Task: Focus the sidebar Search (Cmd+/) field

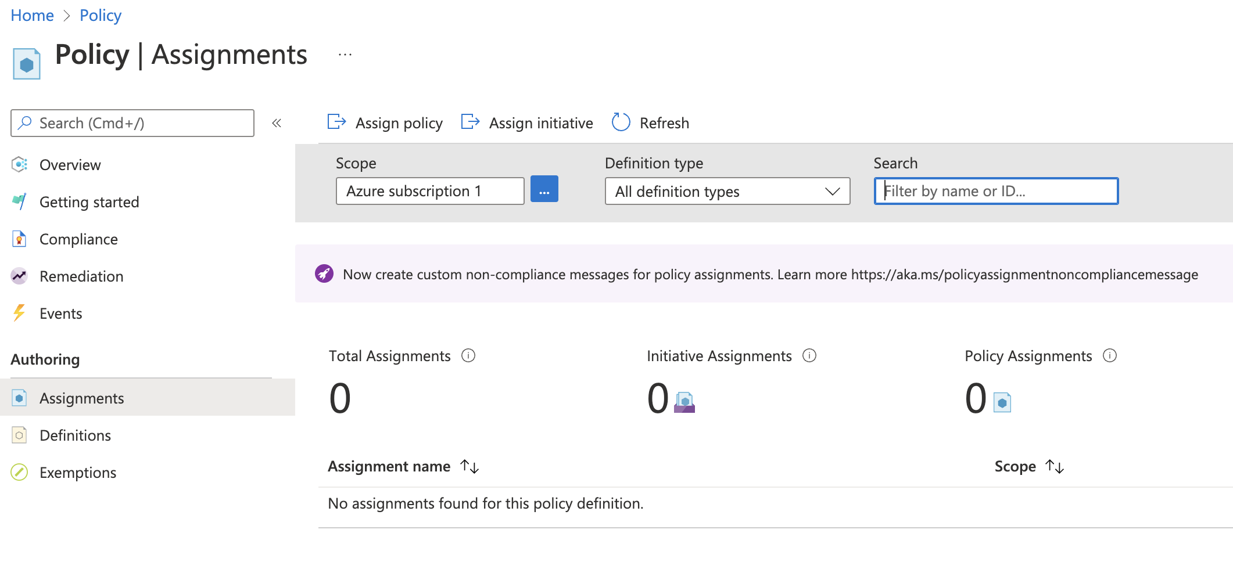Action: coord(132,123)
